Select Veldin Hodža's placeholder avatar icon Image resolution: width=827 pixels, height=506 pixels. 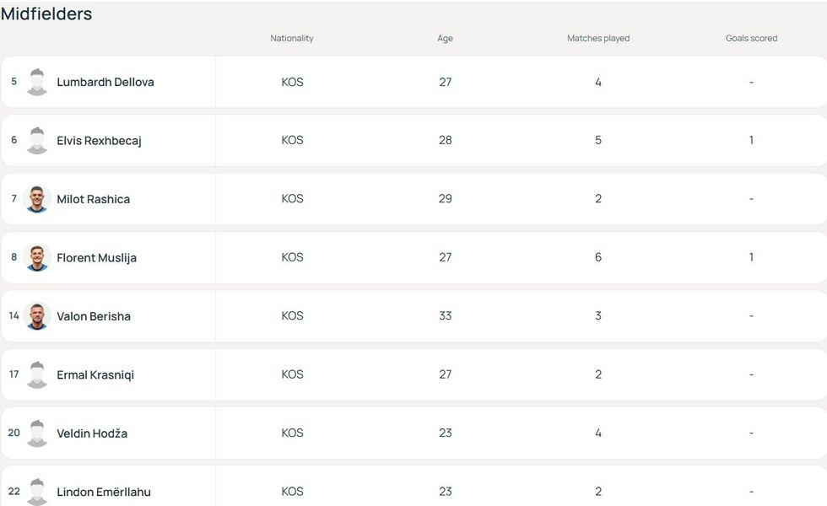coord(37,433)
